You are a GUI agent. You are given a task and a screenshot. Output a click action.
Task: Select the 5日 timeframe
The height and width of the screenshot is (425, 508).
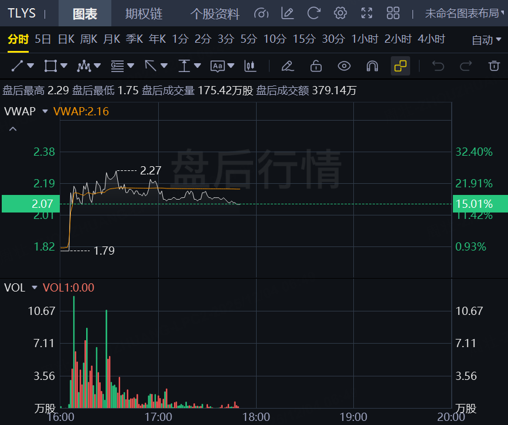[x=43, y=39]
